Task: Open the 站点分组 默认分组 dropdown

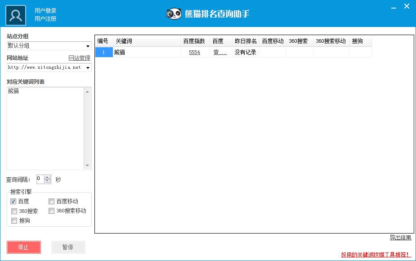Action: [x=49, y=45]
